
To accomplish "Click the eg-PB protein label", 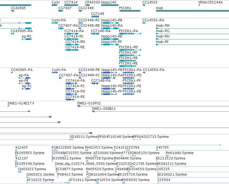I will pos(23,81).
